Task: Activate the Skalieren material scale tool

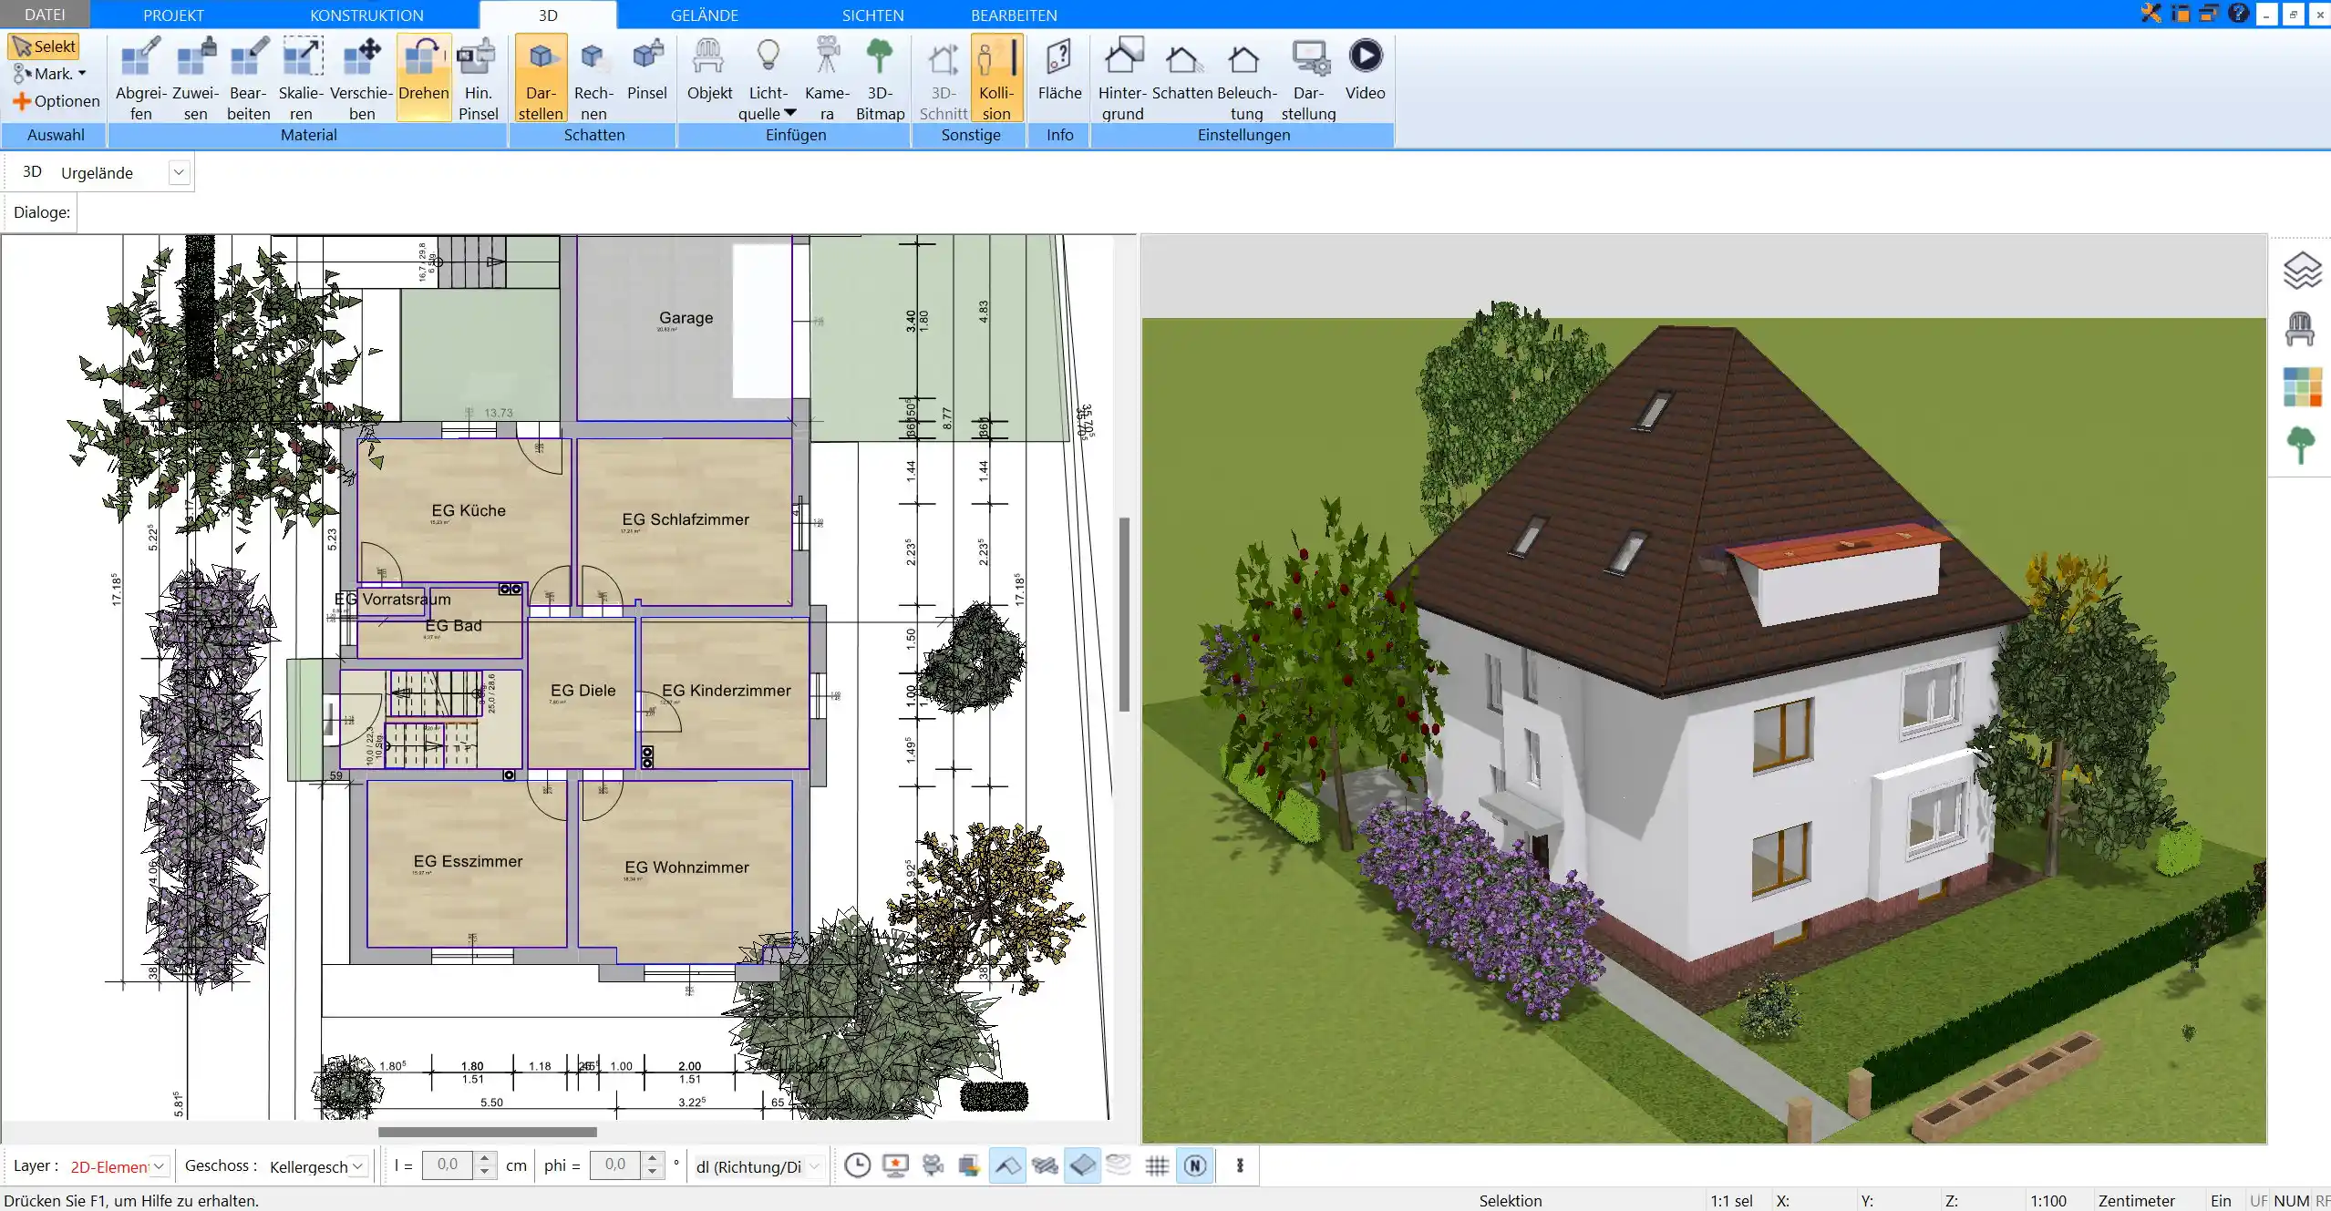Action: 301,78
